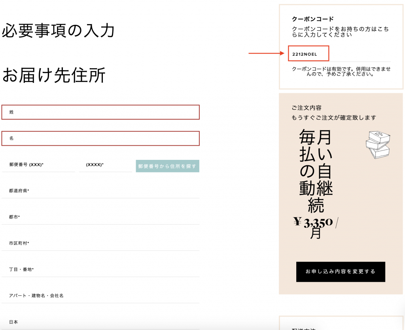
Task: Click the (XXXX) postal code suffix field
Action: click(105, 165)
